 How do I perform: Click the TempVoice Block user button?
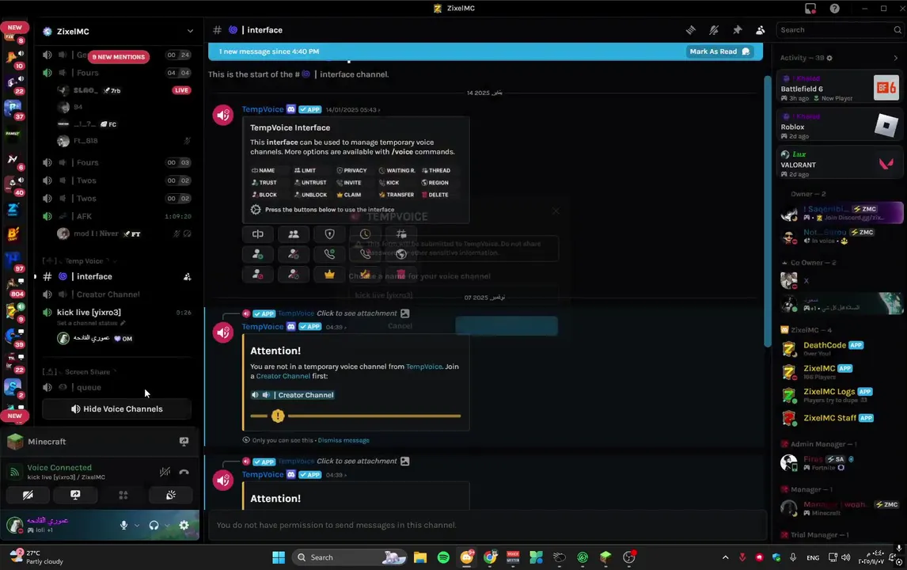258,274
